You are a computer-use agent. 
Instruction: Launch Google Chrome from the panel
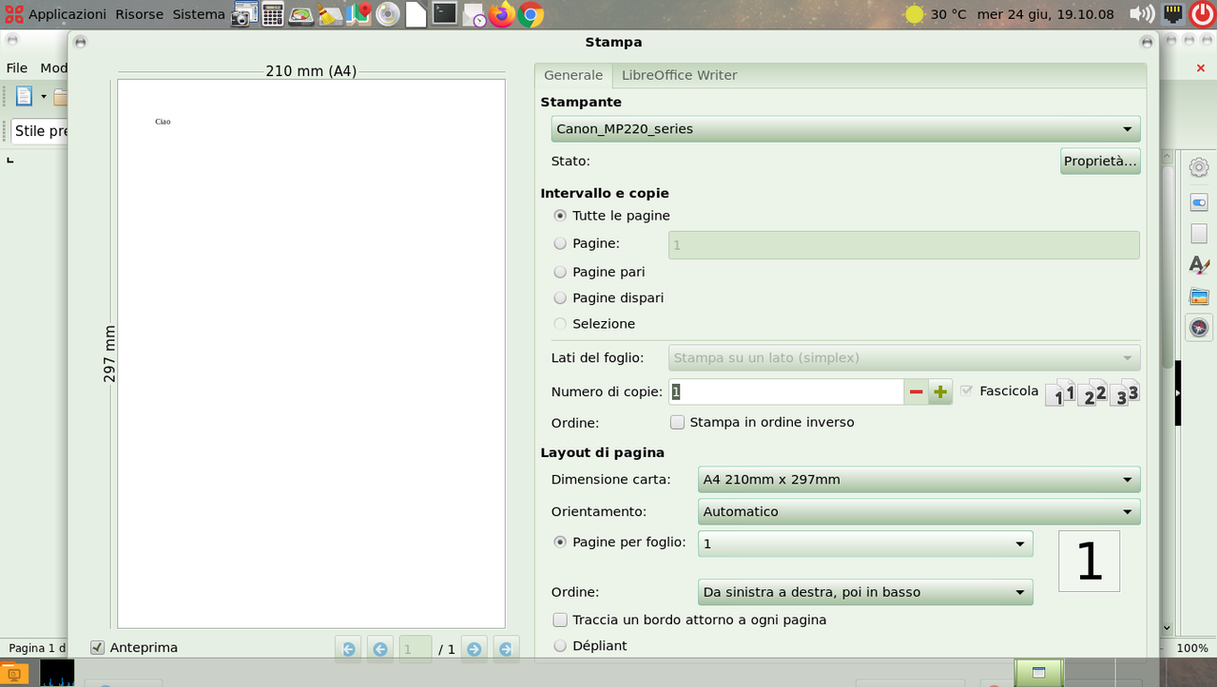point(531,14)
